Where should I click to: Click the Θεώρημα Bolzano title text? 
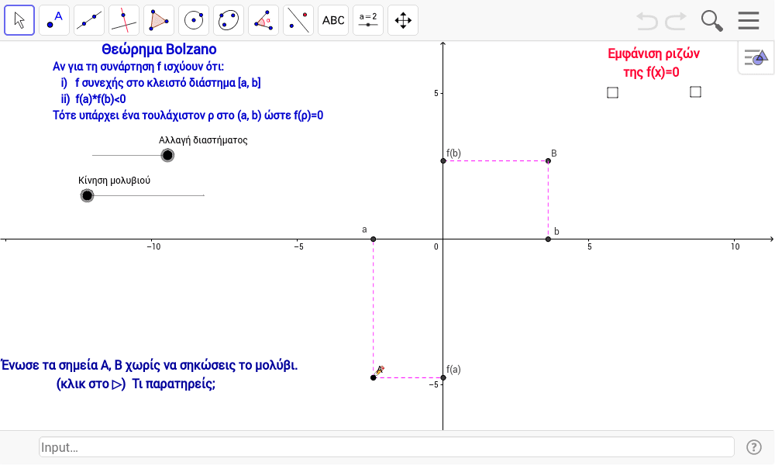click(x=159, y=50)
